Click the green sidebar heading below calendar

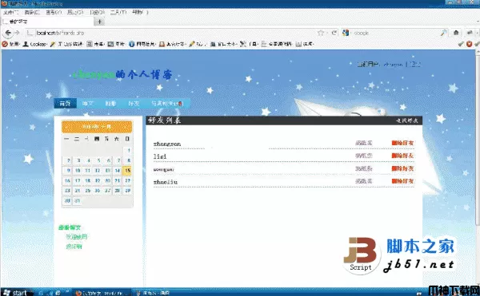tap(70, 227)
